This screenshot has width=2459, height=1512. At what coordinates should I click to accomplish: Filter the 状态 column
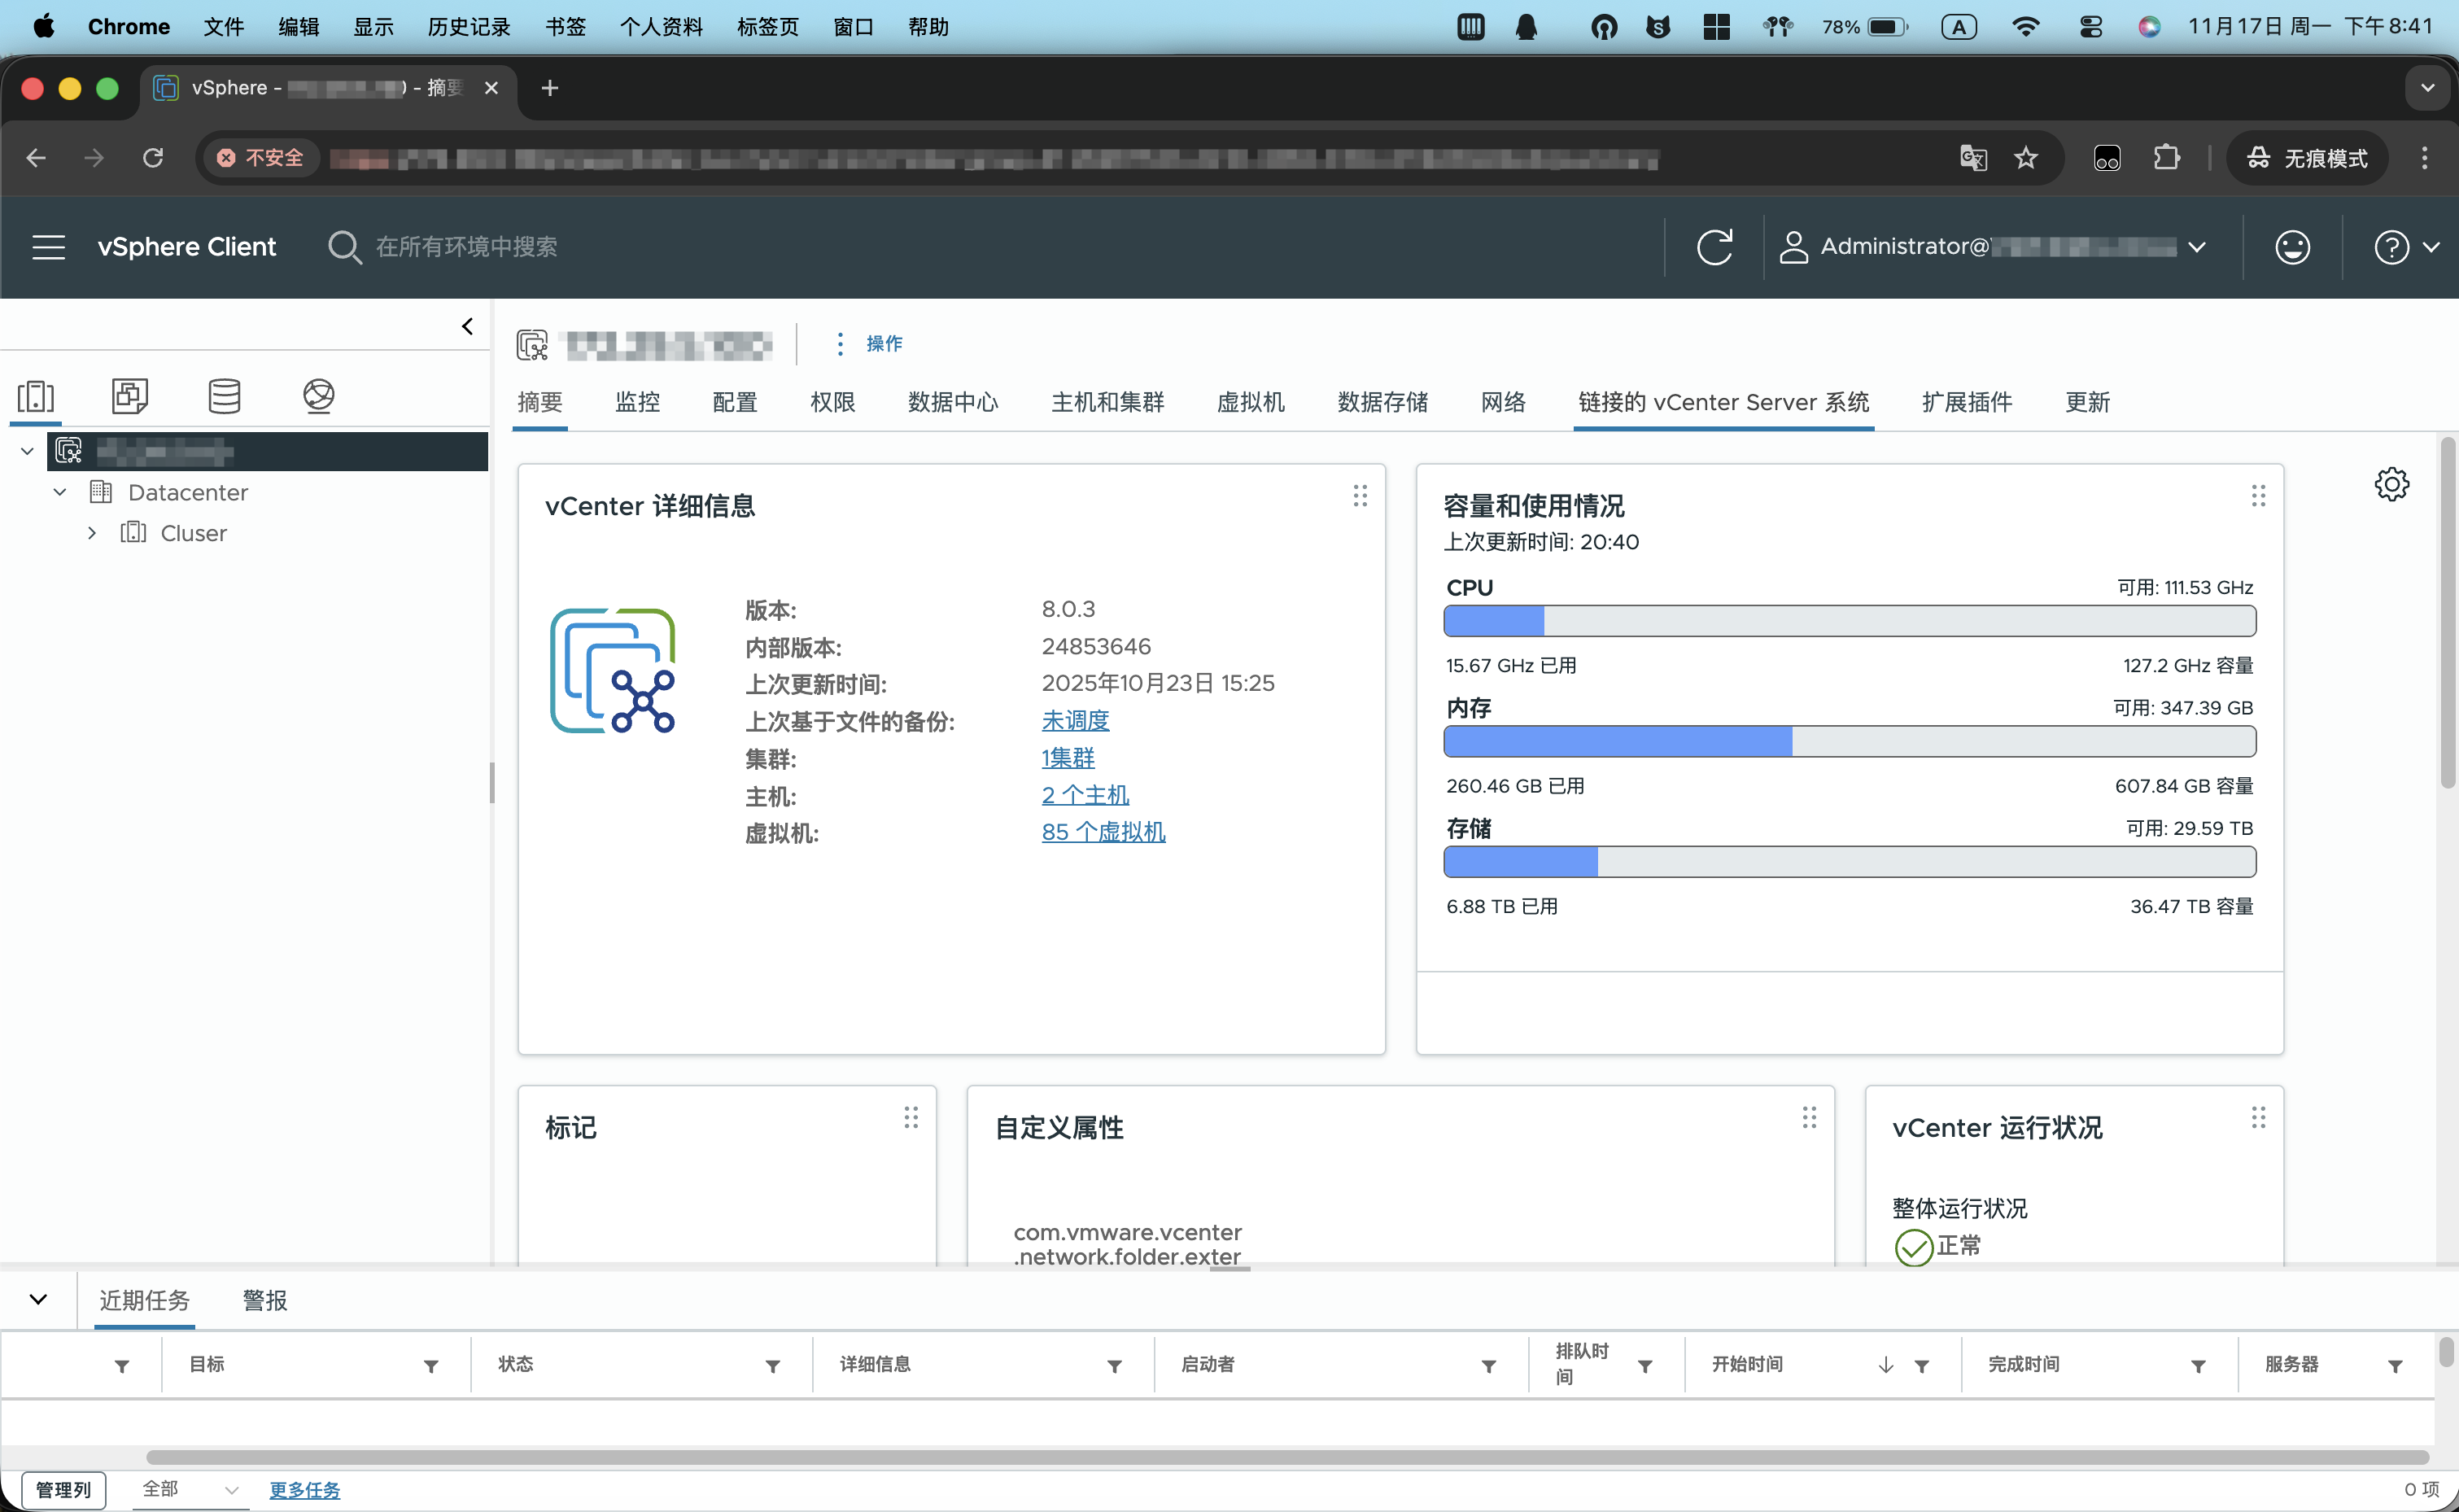[773, 1366]
